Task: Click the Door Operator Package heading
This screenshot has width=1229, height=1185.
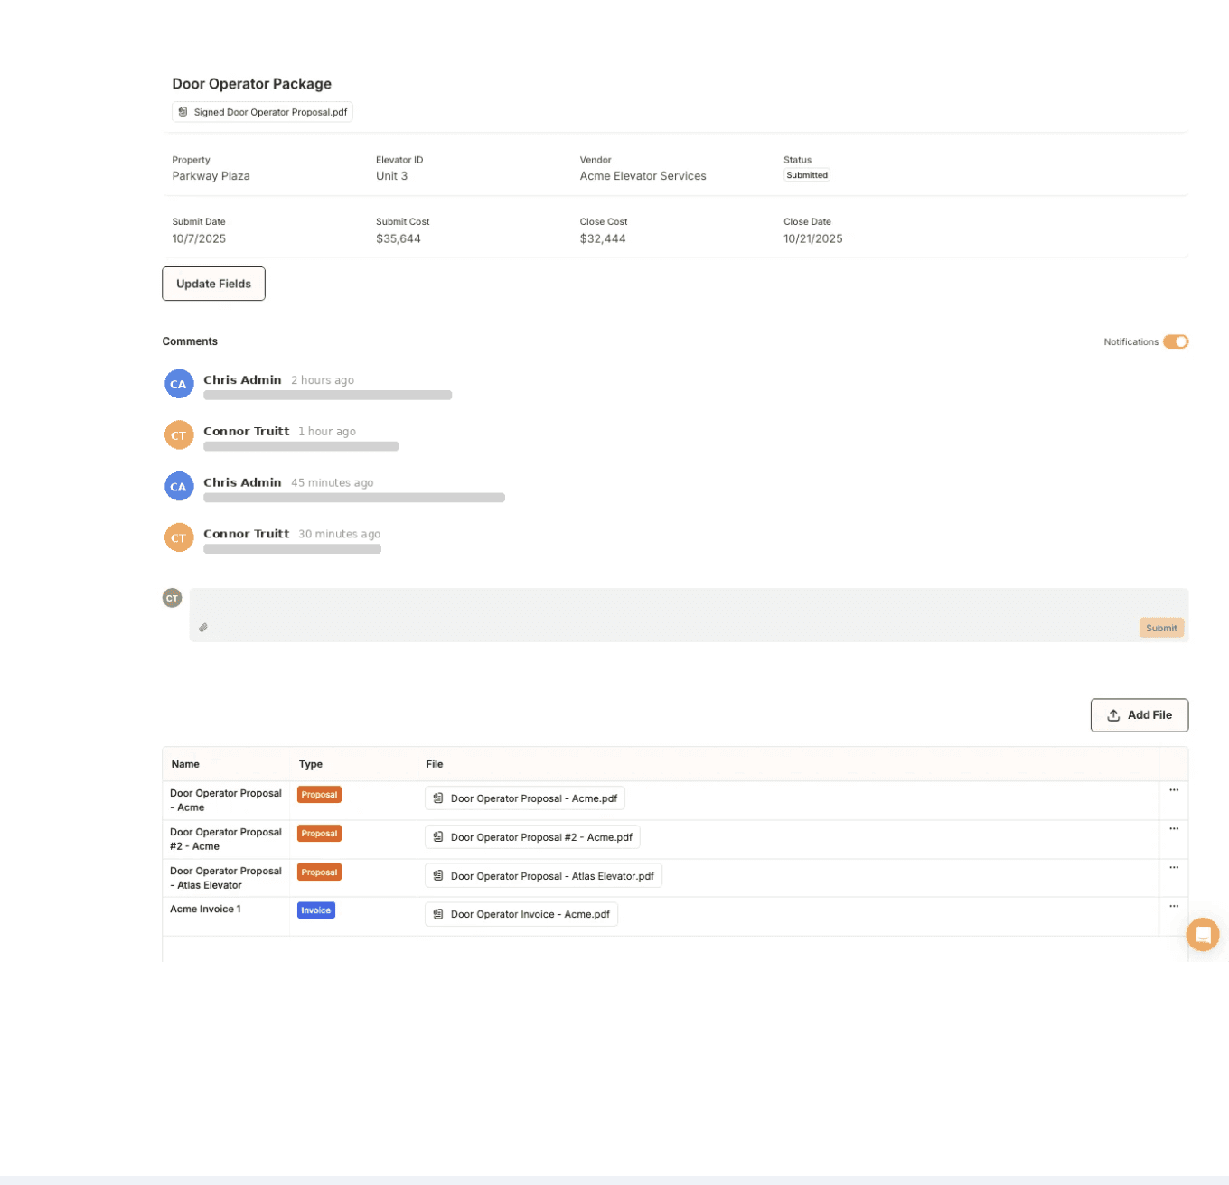Action: coord(252,84)
